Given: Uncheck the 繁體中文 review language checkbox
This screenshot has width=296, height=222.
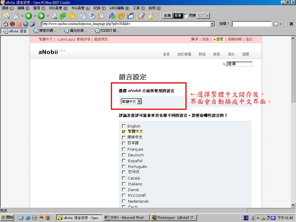Looking at the screenshot, I should (124, 132).
